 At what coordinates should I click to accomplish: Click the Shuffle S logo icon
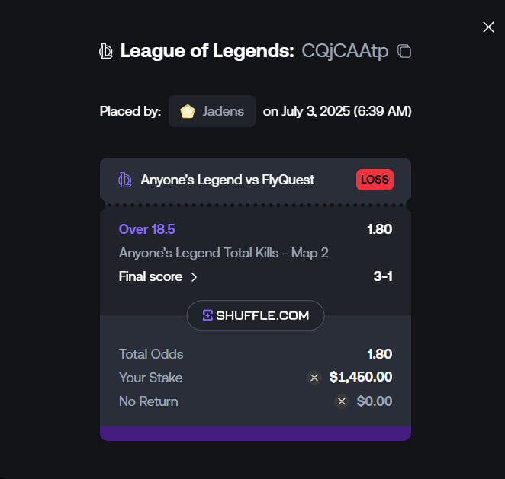(207, 316)
